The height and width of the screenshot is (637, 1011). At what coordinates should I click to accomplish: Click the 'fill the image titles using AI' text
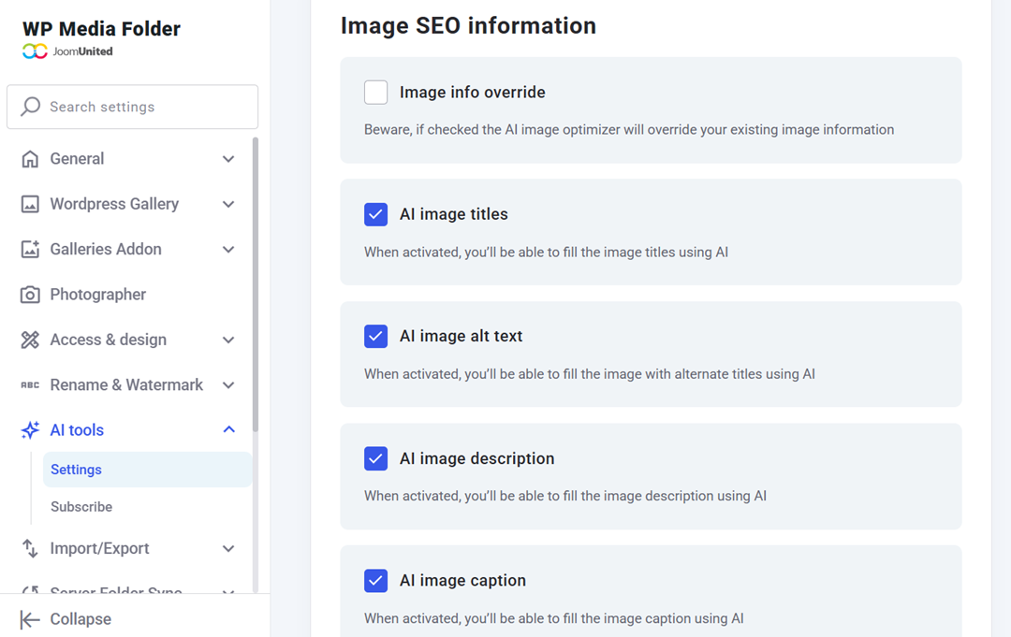pos(546,252)
